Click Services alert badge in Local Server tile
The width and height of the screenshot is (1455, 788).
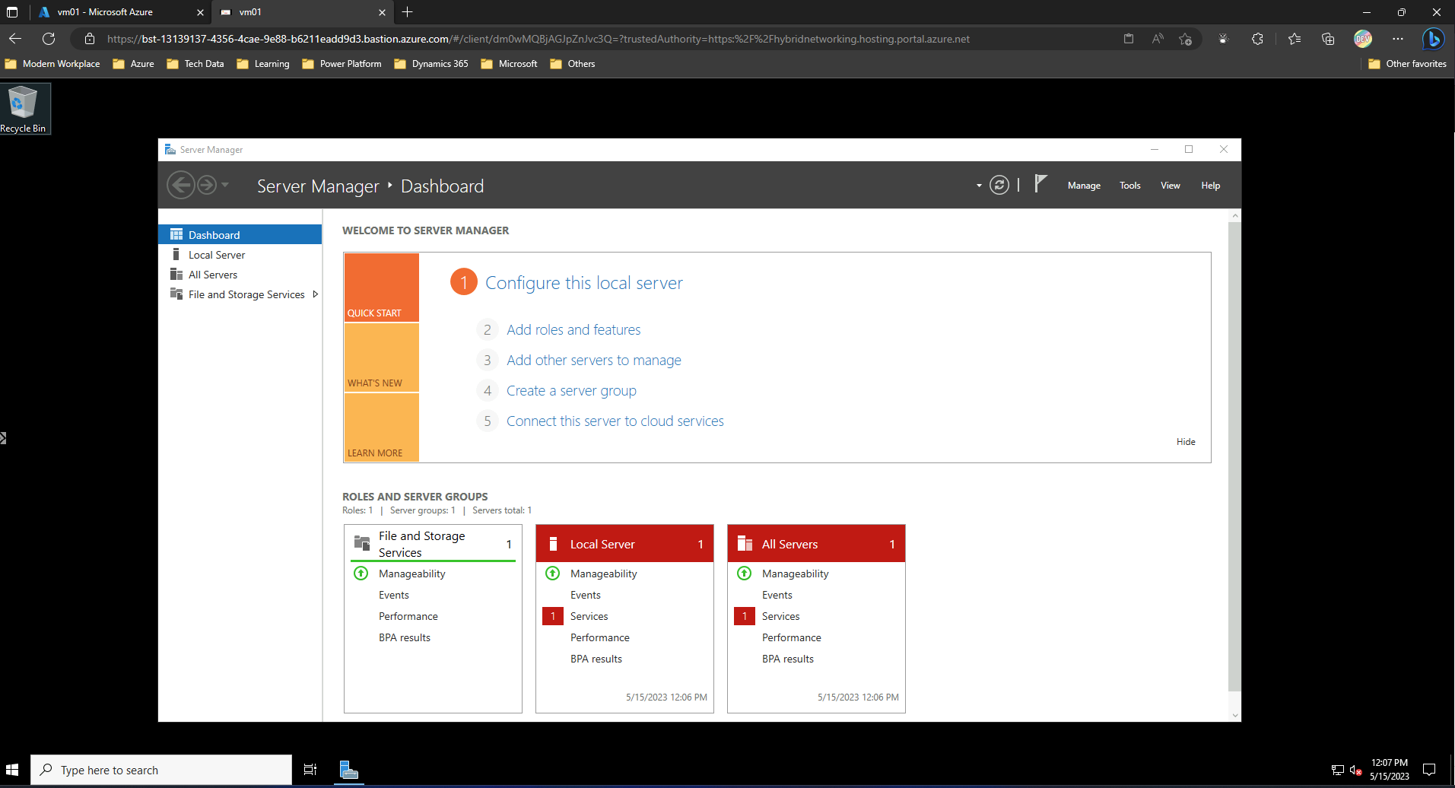(553, 616)
